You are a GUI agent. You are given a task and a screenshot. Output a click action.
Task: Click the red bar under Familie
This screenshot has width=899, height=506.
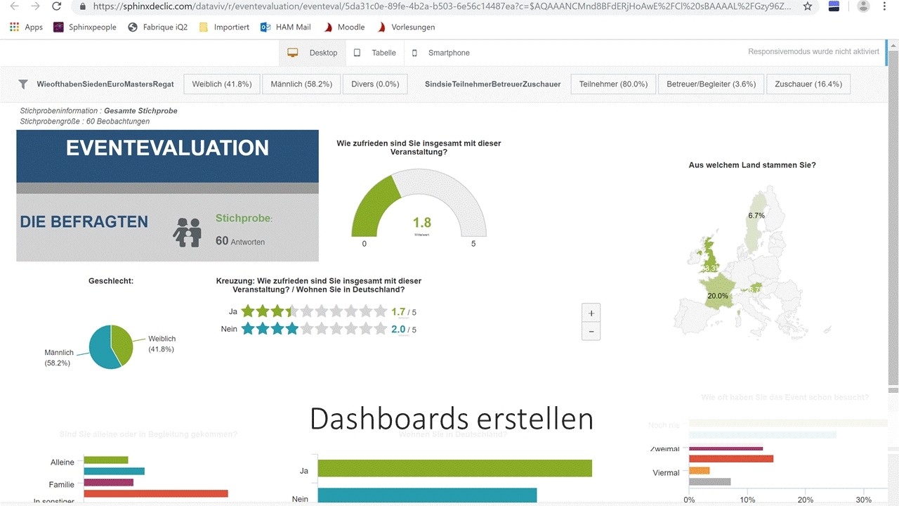coord(156,493)
